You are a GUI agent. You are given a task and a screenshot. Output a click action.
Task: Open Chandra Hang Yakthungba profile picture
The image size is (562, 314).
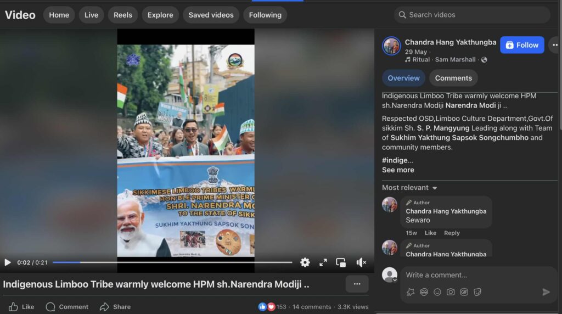click(x=391, y=46)
